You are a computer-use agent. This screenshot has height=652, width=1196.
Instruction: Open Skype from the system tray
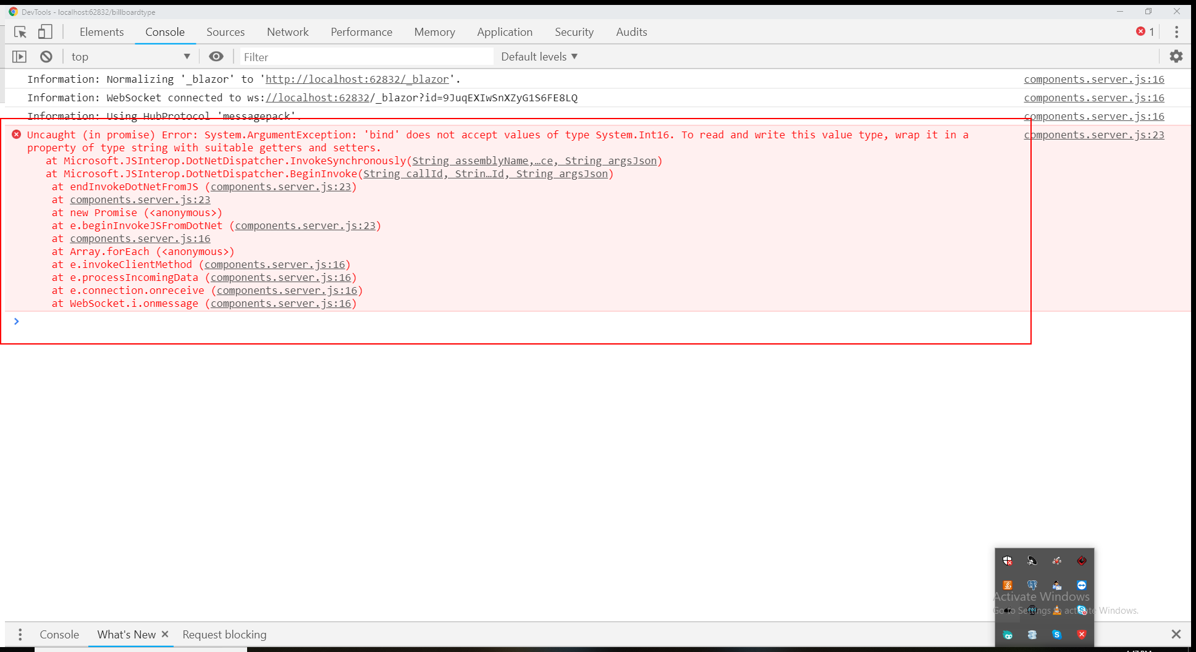[1056, 634]
